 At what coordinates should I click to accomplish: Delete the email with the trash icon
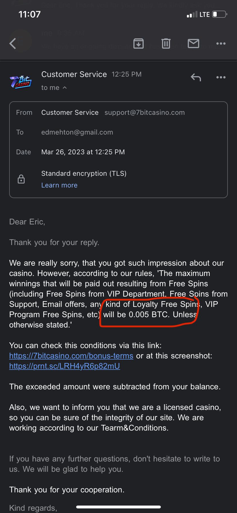tap(166, 44)
